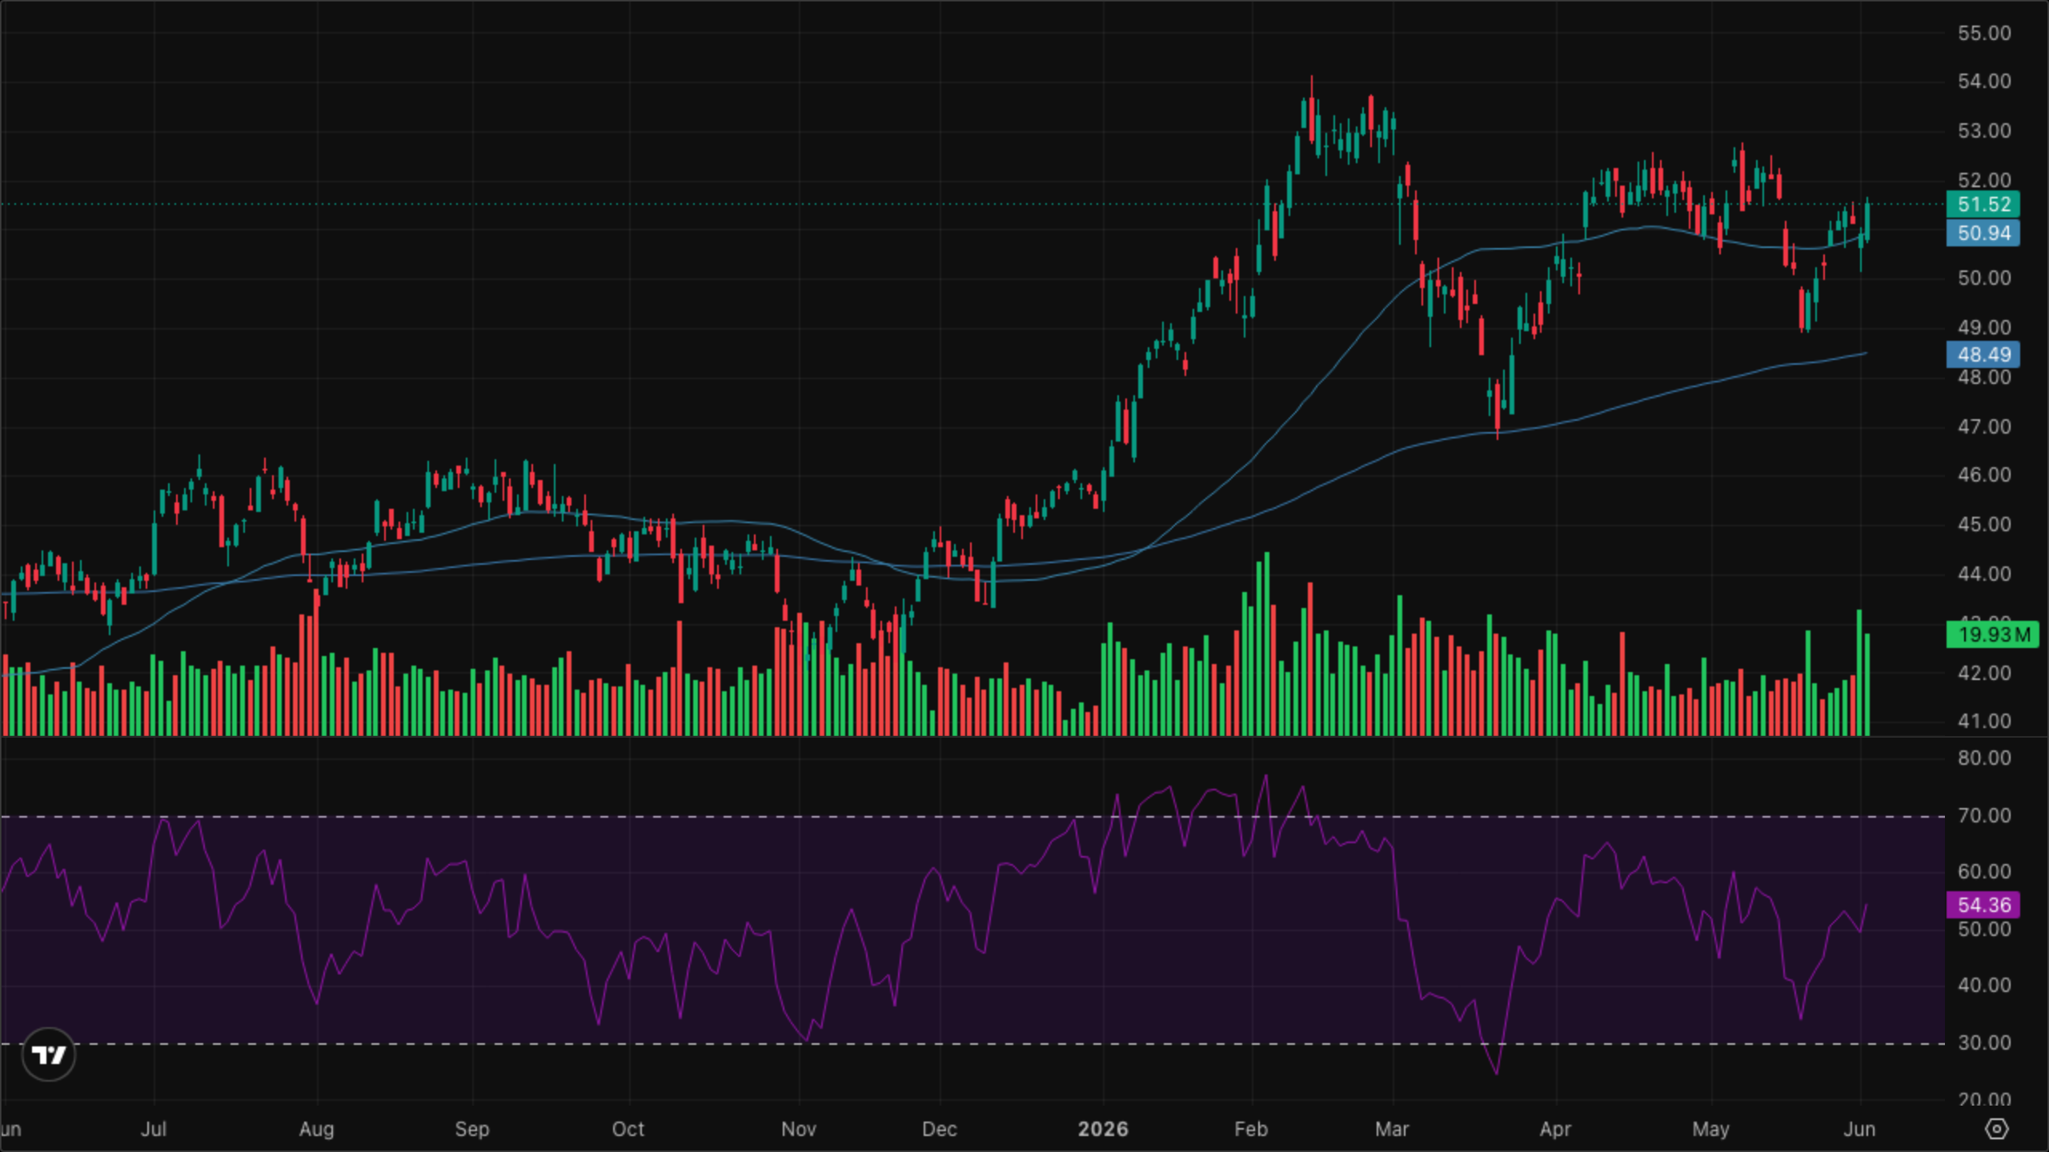Select the 19.93 M volume label

pos(1992,634)
